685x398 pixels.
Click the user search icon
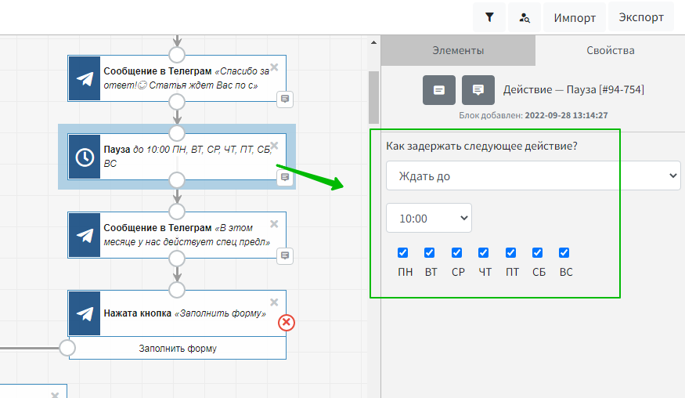point(525,17)
